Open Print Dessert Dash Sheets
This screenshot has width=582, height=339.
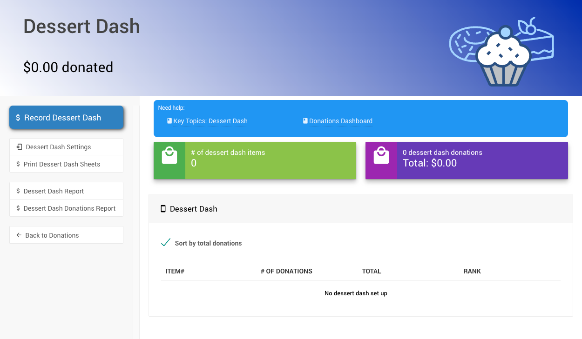pyautogui.click(x=61, y=164)
